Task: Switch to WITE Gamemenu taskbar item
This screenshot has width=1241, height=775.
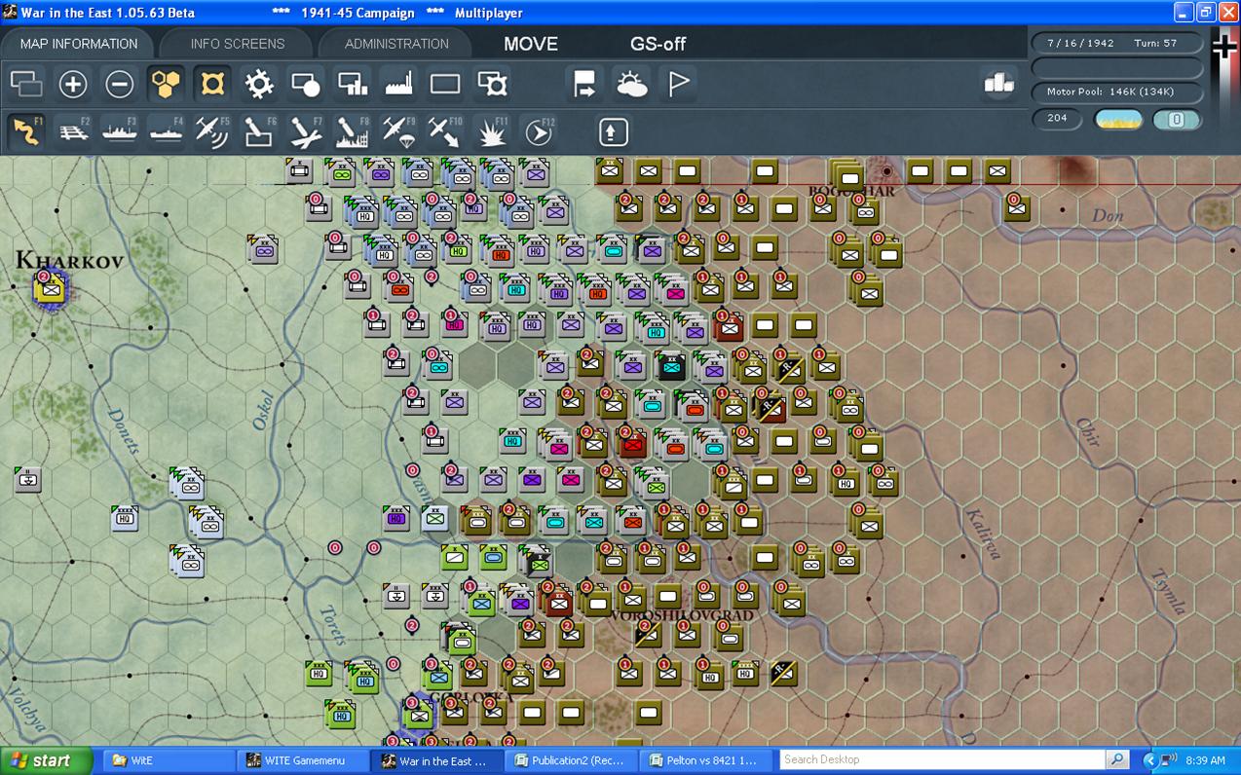Action: click(302, 760)
